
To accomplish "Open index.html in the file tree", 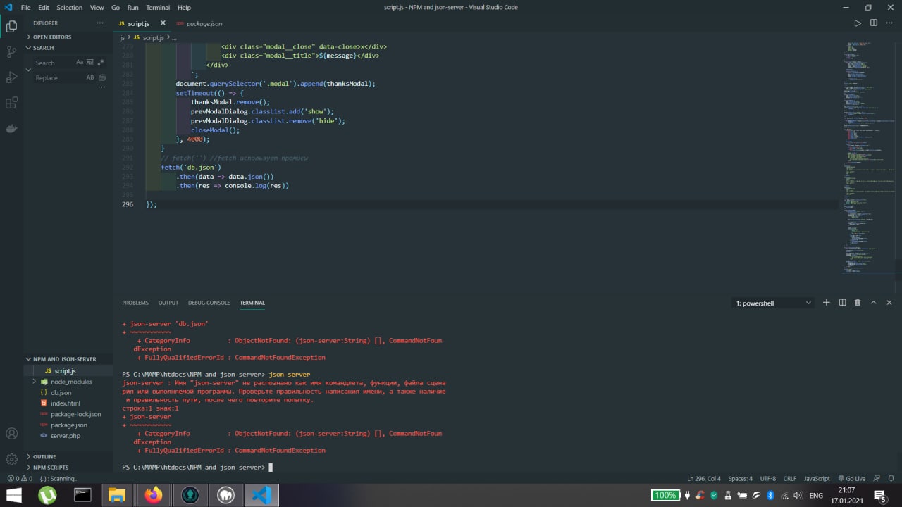I will (x=66, y=403).
